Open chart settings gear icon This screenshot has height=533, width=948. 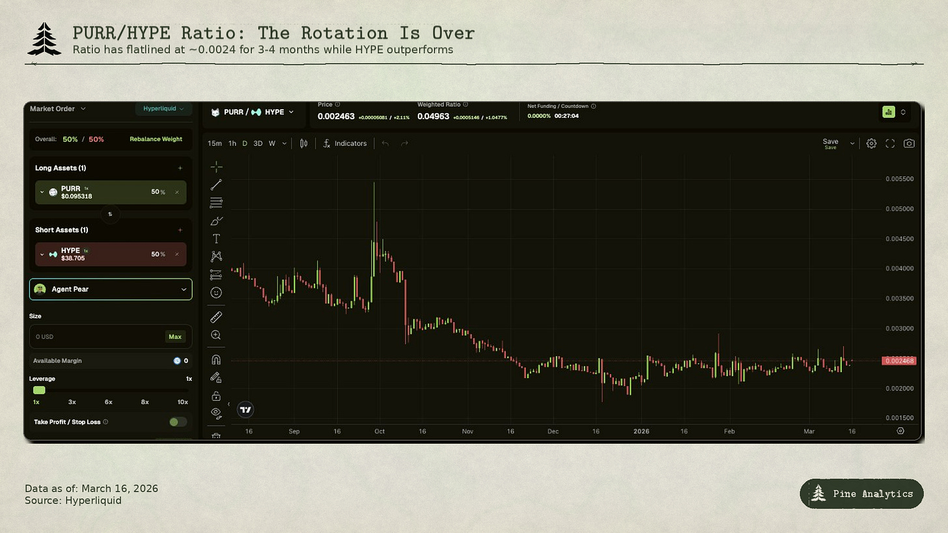(871, 143)
